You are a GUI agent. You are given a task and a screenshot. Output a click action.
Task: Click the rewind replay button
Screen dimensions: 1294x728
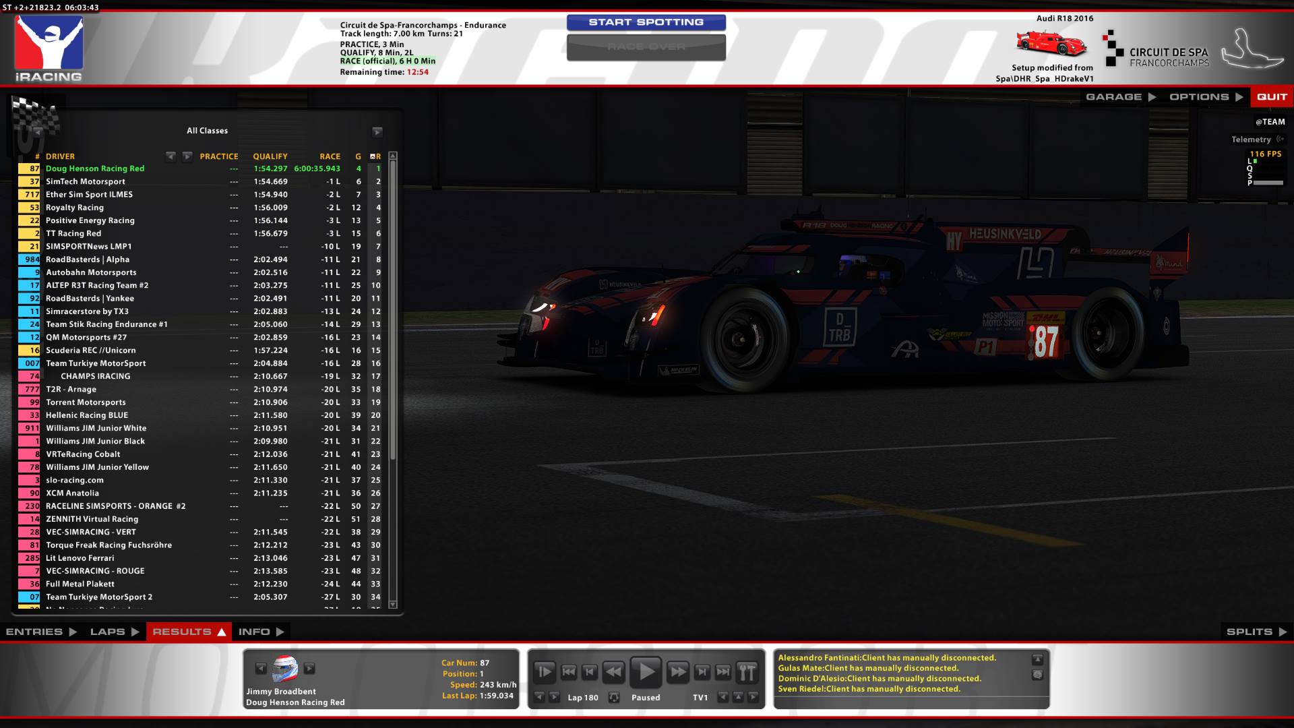click(613, 671)
